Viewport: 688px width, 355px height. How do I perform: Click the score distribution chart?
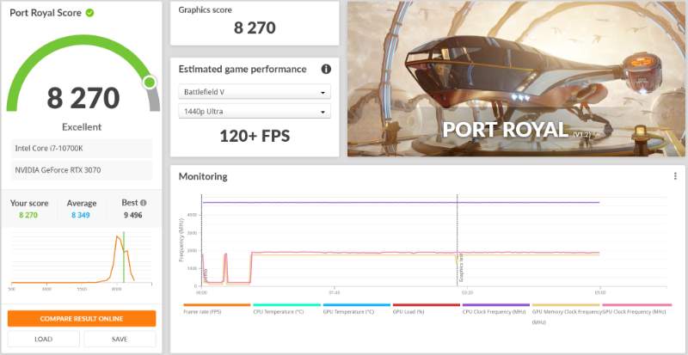click(81, 261)
